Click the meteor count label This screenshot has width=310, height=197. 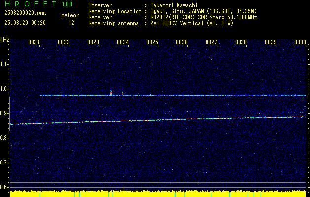[70, 15]
